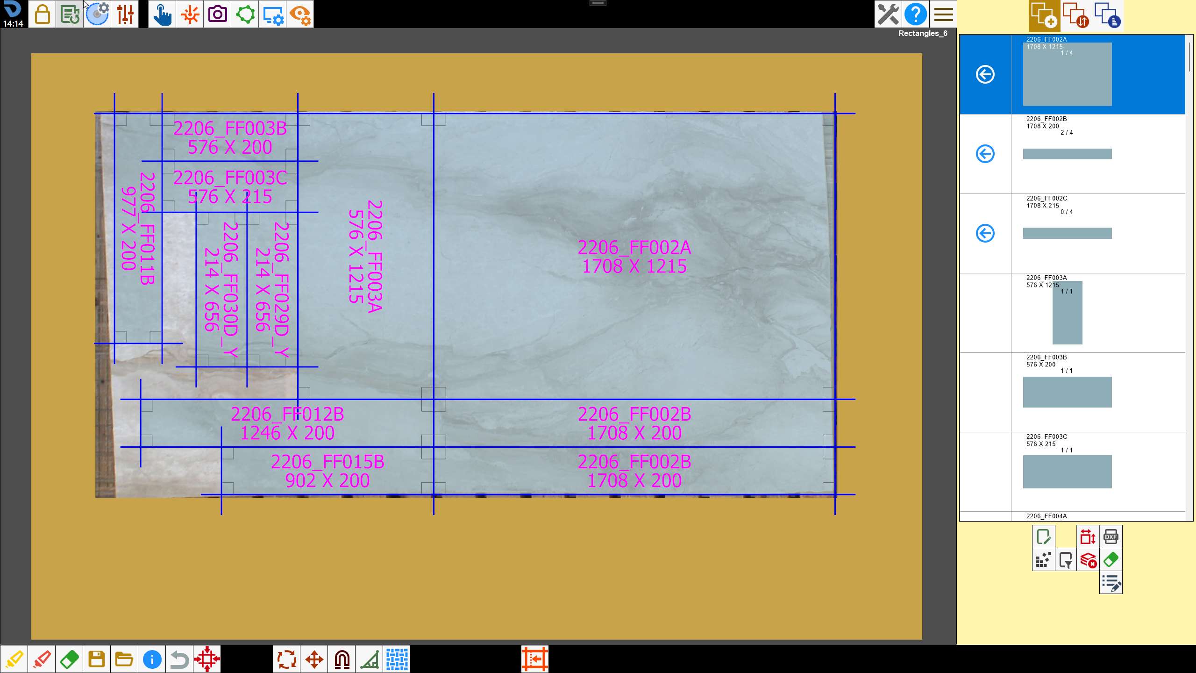Select the four-arrow move tool
This screenshot has height=673, width=1196.
pyautogui.click(x=314, y=659)
